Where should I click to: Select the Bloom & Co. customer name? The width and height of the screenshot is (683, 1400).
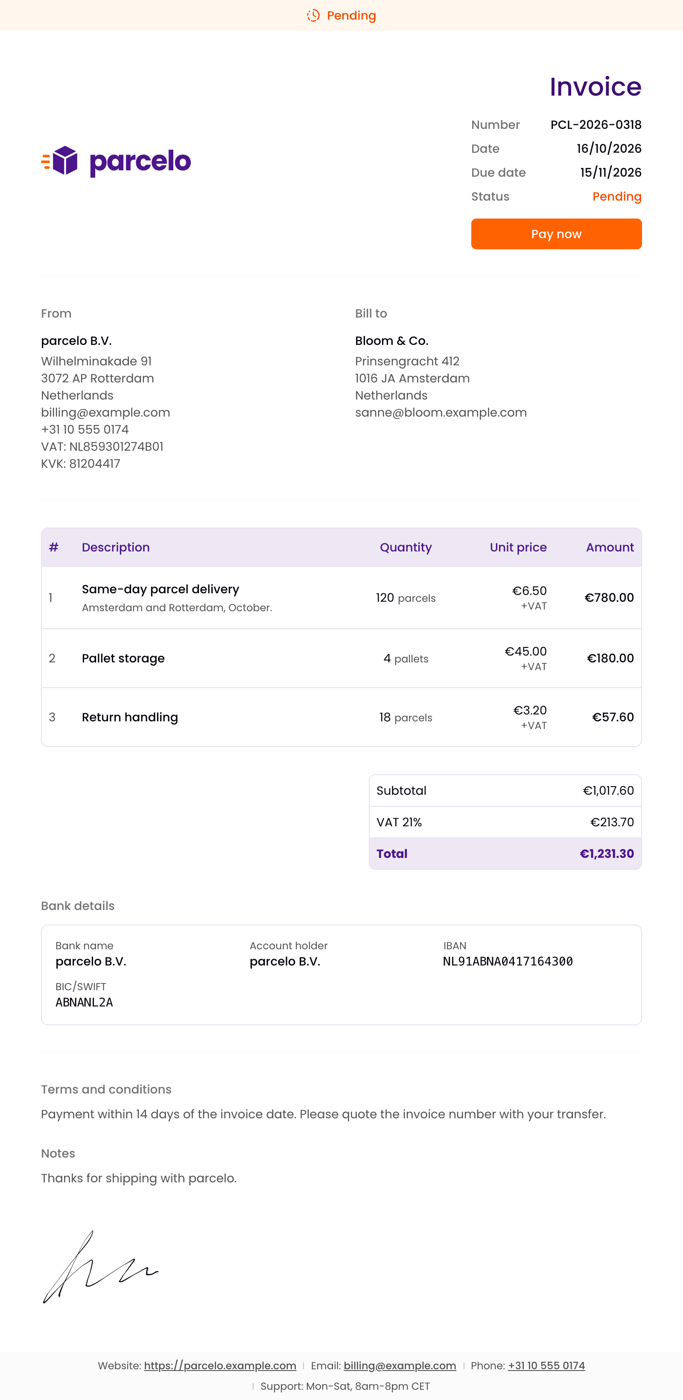click(392, 341)
